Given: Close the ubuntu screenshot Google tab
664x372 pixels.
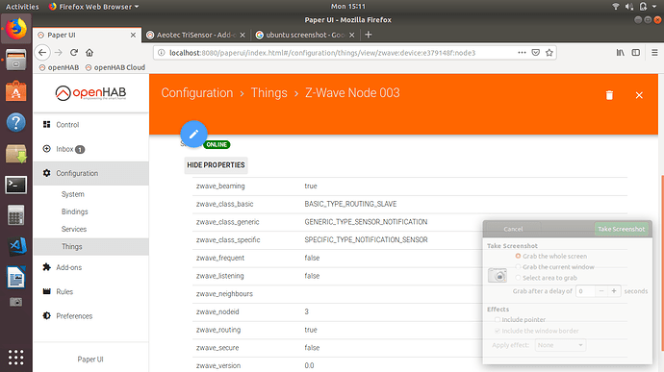Looking at the screenshot, I should click(x=351, y=36).
